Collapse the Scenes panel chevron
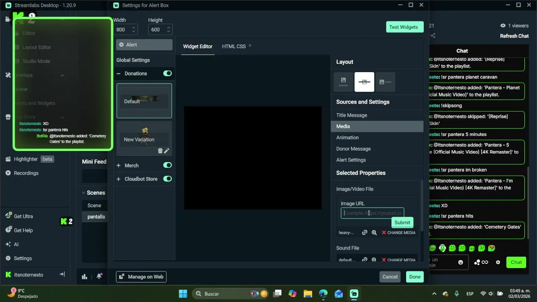Screen dimensions: 537x302 point(83,193)
